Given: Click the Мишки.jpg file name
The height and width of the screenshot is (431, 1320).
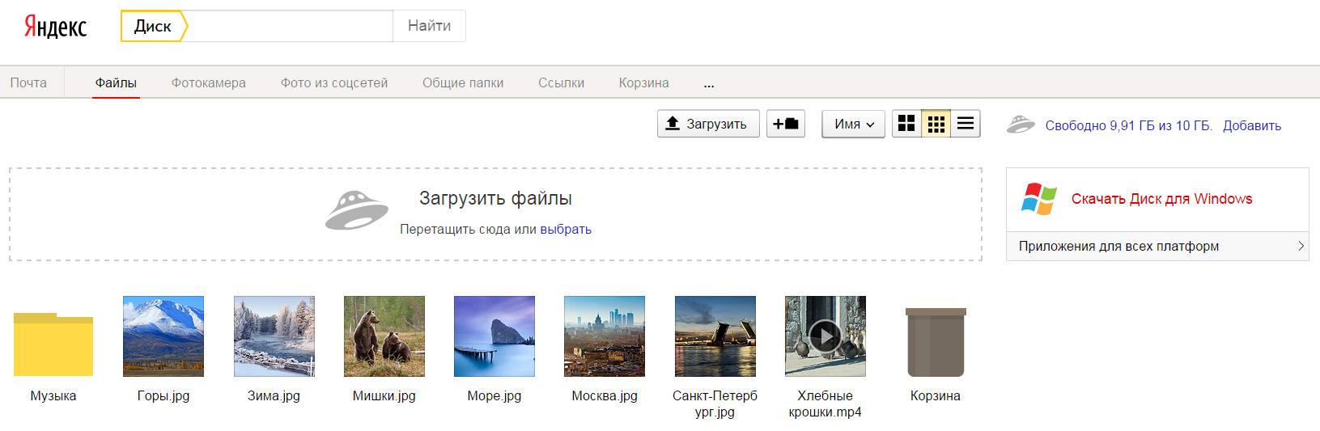Looking at the screenshot, I should click(x=384, y=395).
